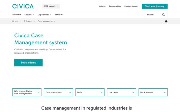
Task: Click the 'Clarity in complex case handling' paragraph
Action: click(x=40, y=51)
